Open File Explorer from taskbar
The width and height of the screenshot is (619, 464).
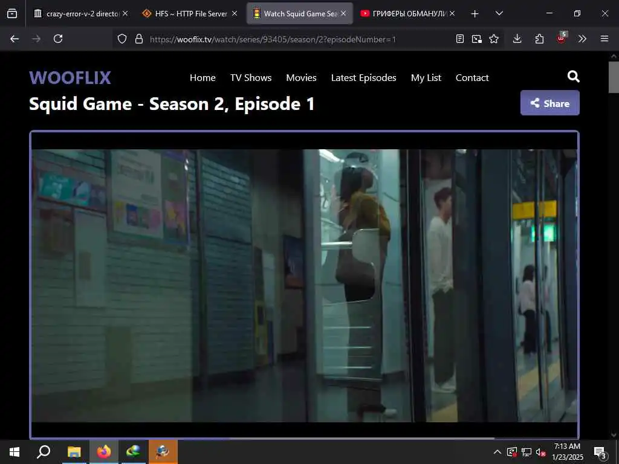[74, 452]
